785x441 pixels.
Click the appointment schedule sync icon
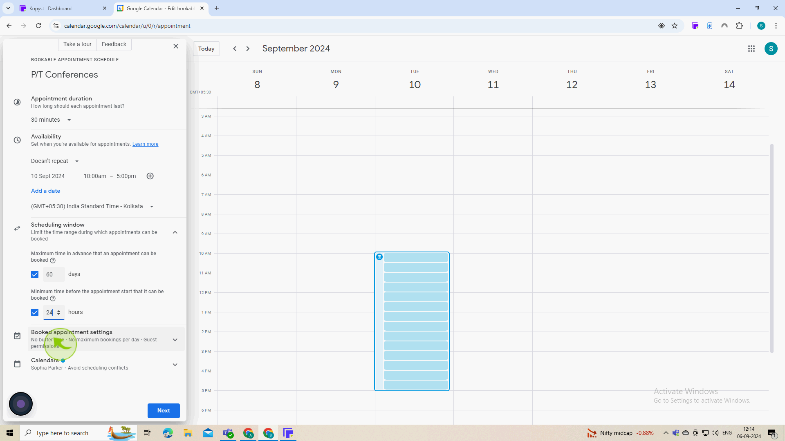click(x=17, y=228)
